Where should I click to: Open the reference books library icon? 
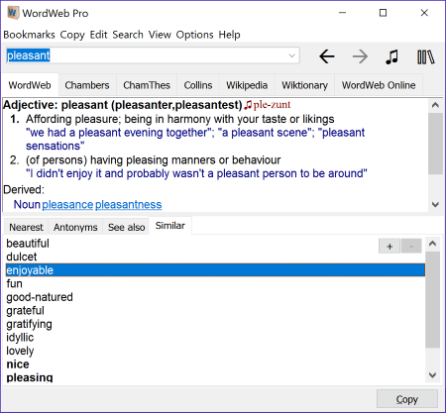pos(426,56)
